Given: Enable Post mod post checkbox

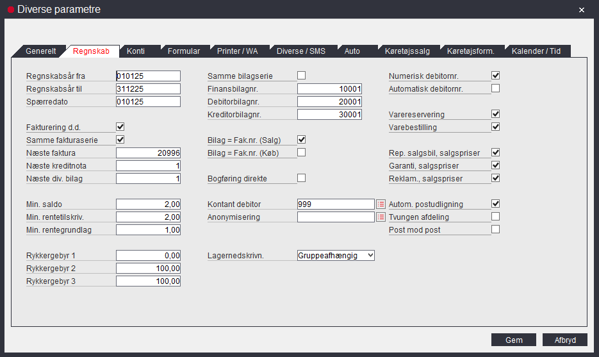Looking at the screenshot, I should [495, 229].
